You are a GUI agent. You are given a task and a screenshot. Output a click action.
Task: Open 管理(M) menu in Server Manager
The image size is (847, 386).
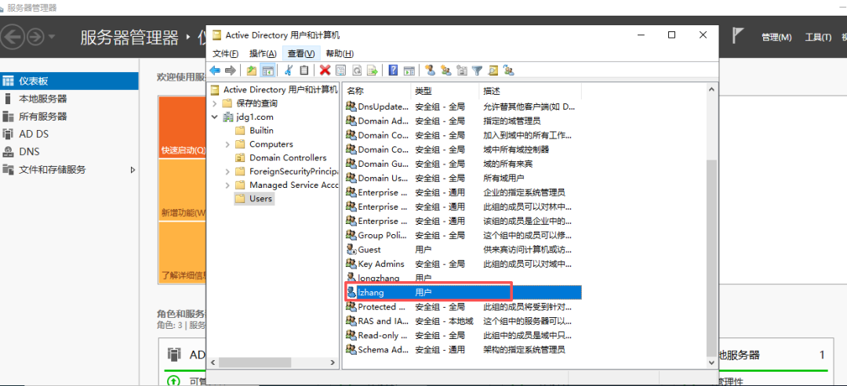(776, 38)
